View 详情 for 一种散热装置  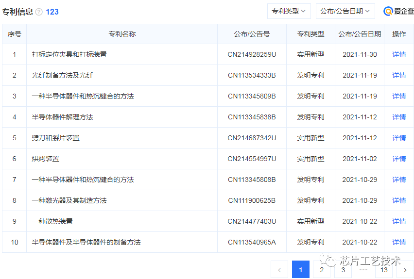399,221
